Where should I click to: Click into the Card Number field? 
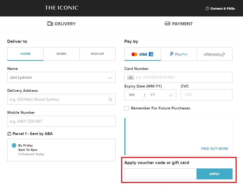click(178, 77)
